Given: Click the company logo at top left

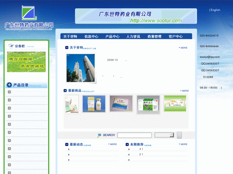Looking at the screenshot, I should coord(29,18).
